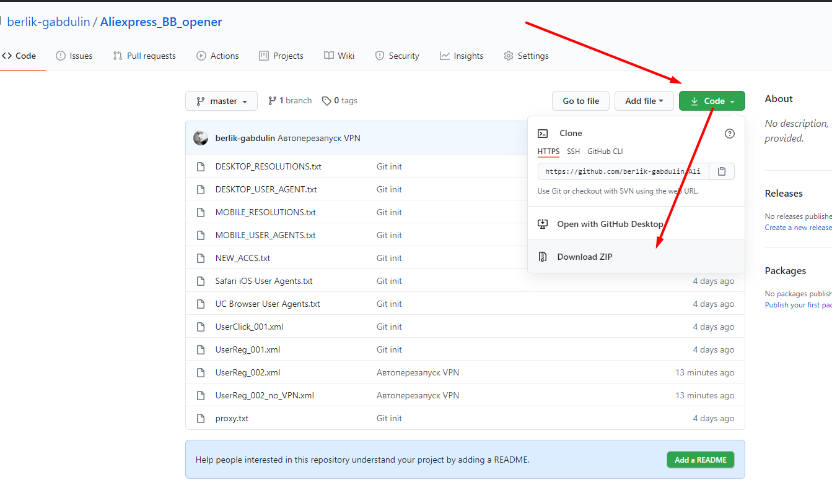
Task: Click the terminal icon beside Clone
Action: click(x=543, y=133)
